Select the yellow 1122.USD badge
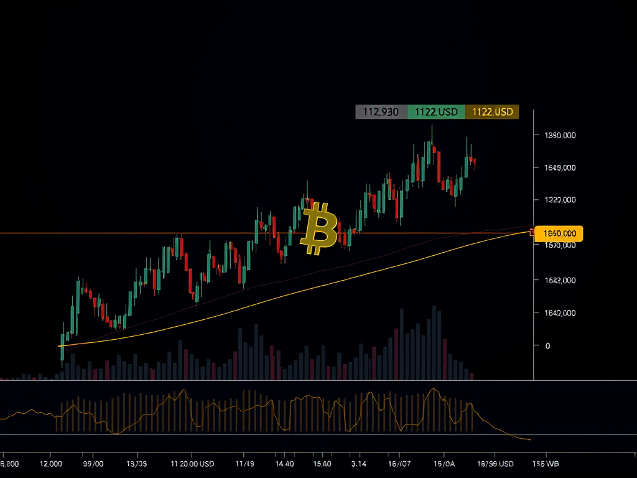 point(492,112)
